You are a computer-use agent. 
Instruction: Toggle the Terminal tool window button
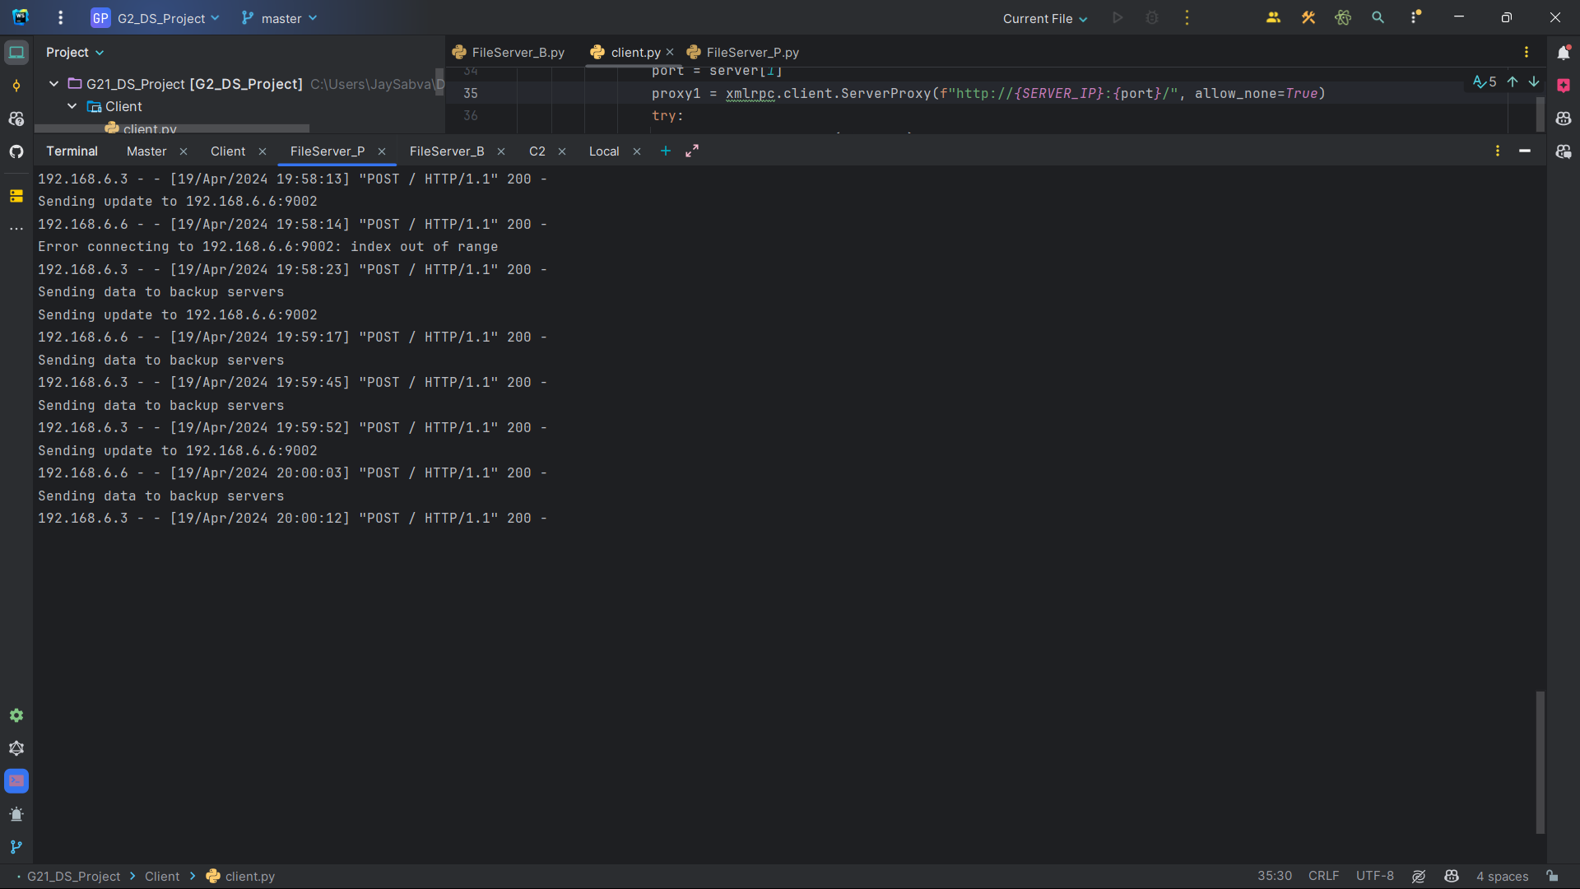pos(16,781)
